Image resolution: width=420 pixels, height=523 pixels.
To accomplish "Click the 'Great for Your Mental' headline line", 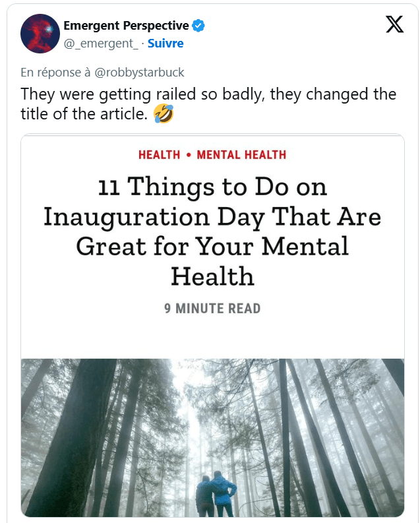I will coord(212,246).
